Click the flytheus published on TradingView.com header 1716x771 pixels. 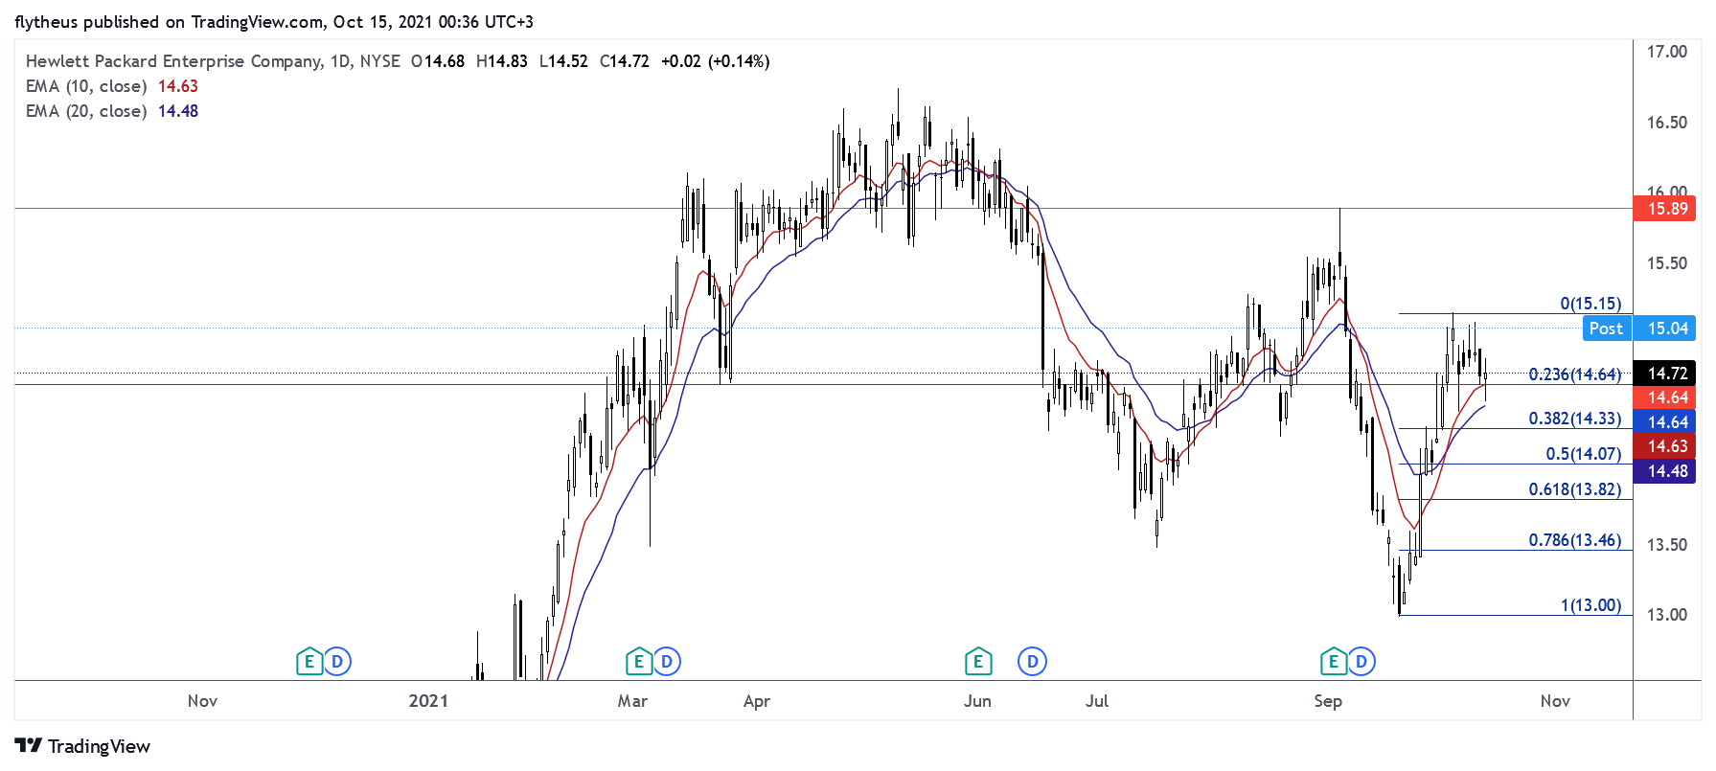274,22
